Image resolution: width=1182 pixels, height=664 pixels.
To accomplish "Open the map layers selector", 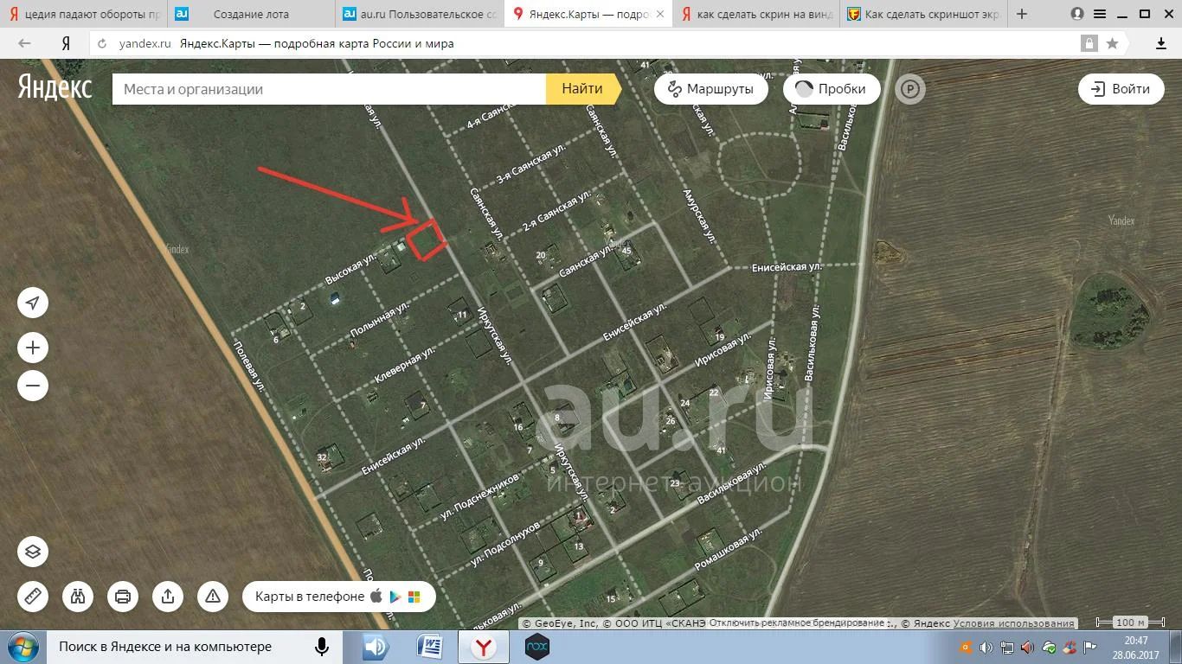I will click(33, 552).
